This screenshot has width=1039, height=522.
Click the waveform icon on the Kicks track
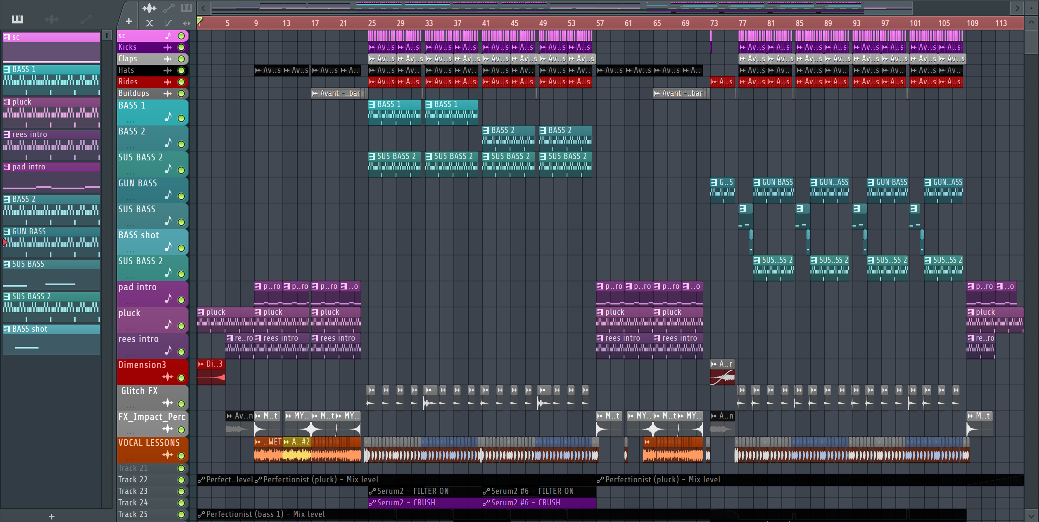167,47
